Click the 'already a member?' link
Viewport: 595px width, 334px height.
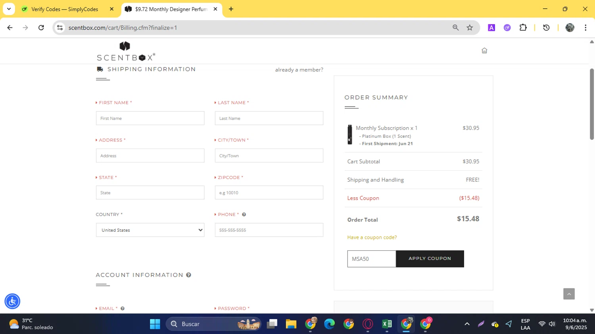299,70
